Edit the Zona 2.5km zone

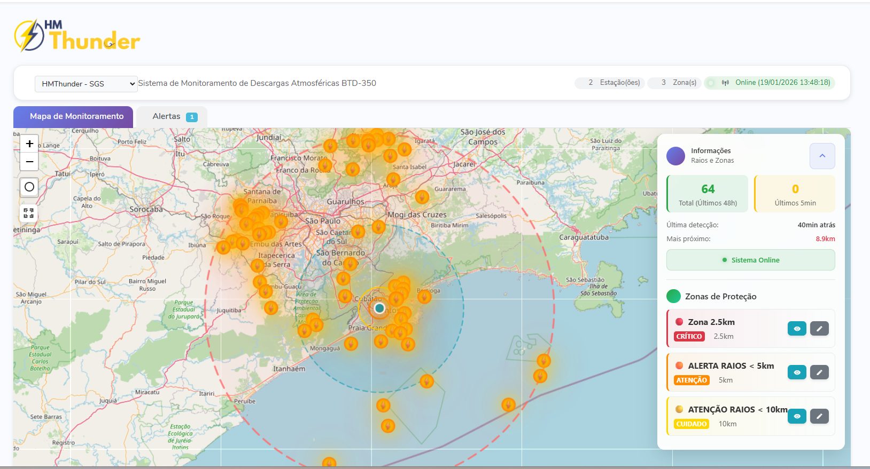819,329
